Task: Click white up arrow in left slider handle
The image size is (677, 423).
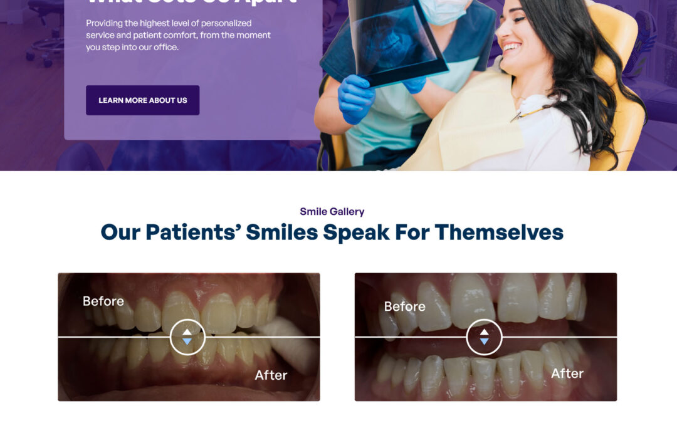Action: point(187,332)
